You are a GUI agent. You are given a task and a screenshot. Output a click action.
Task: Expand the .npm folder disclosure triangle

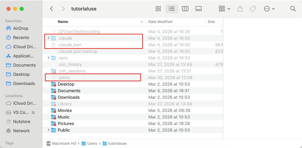tap(48, 58)
